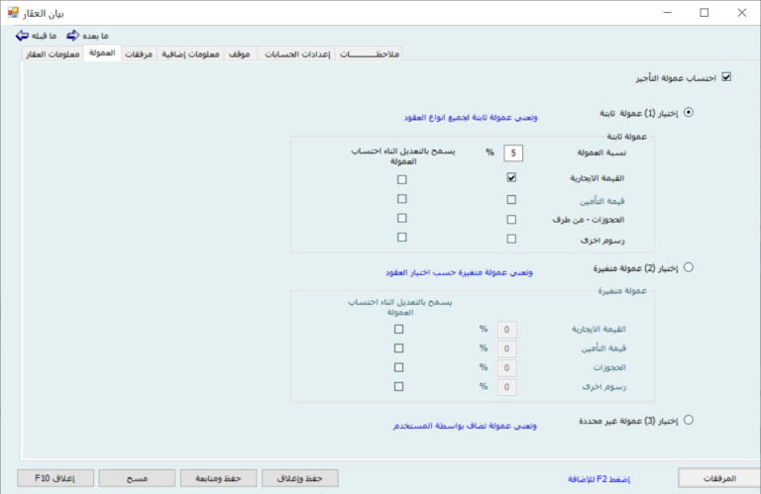The width and height of the screenshot is (761, 494).
Task: Enable allow-edit for variable رسوم اخرى row
Action: 399,387
